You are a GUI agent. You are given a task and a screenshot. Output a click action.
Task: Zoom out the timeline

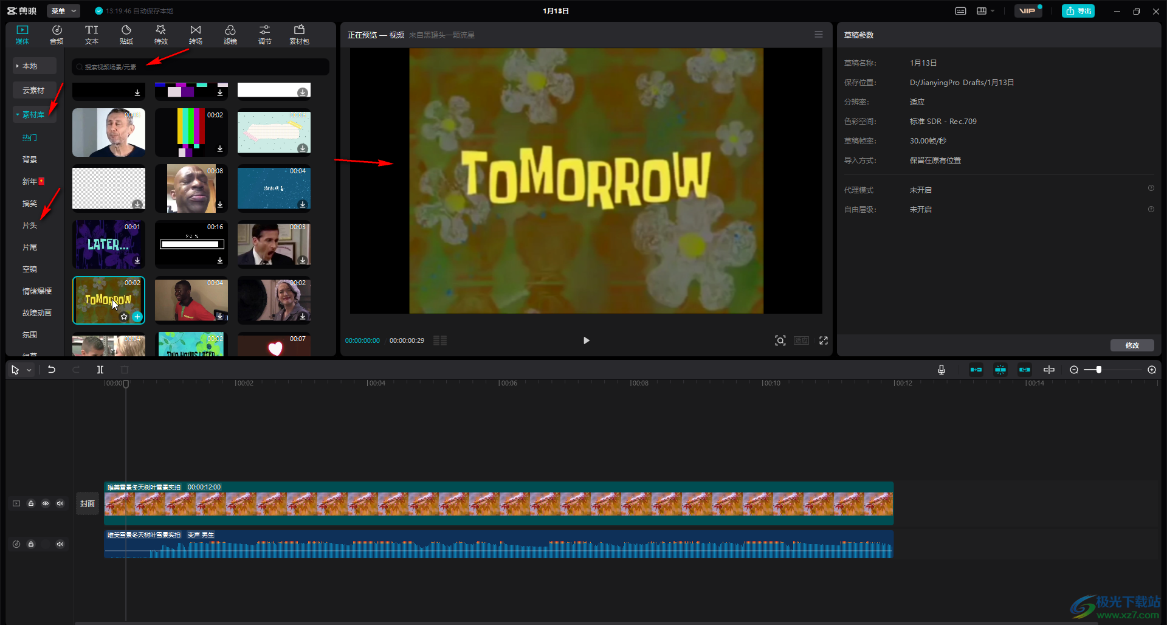point(1074,370)
